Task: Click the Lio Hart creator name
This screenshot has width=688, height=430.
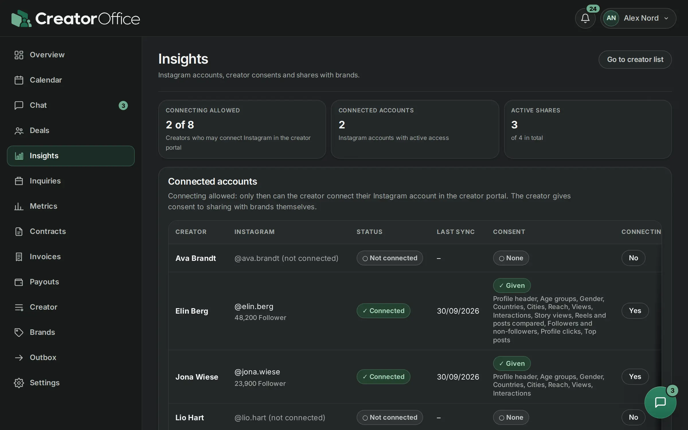Action: point(189,418)
